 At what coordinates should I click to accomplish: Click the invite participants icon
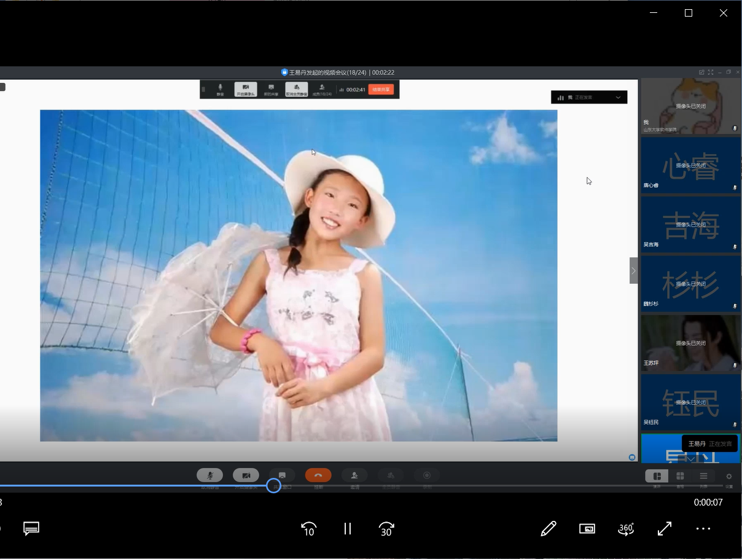354,475
